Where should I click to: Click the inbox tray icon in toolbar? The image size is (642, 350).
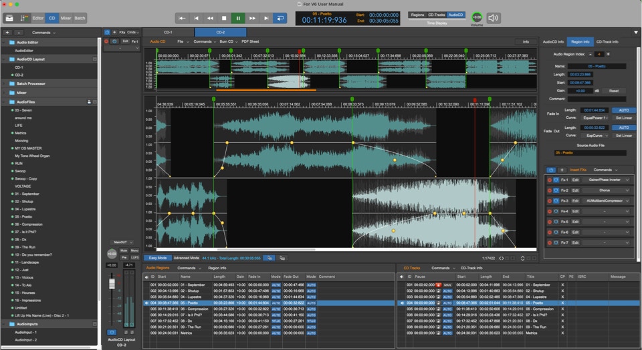pos(10,18)
